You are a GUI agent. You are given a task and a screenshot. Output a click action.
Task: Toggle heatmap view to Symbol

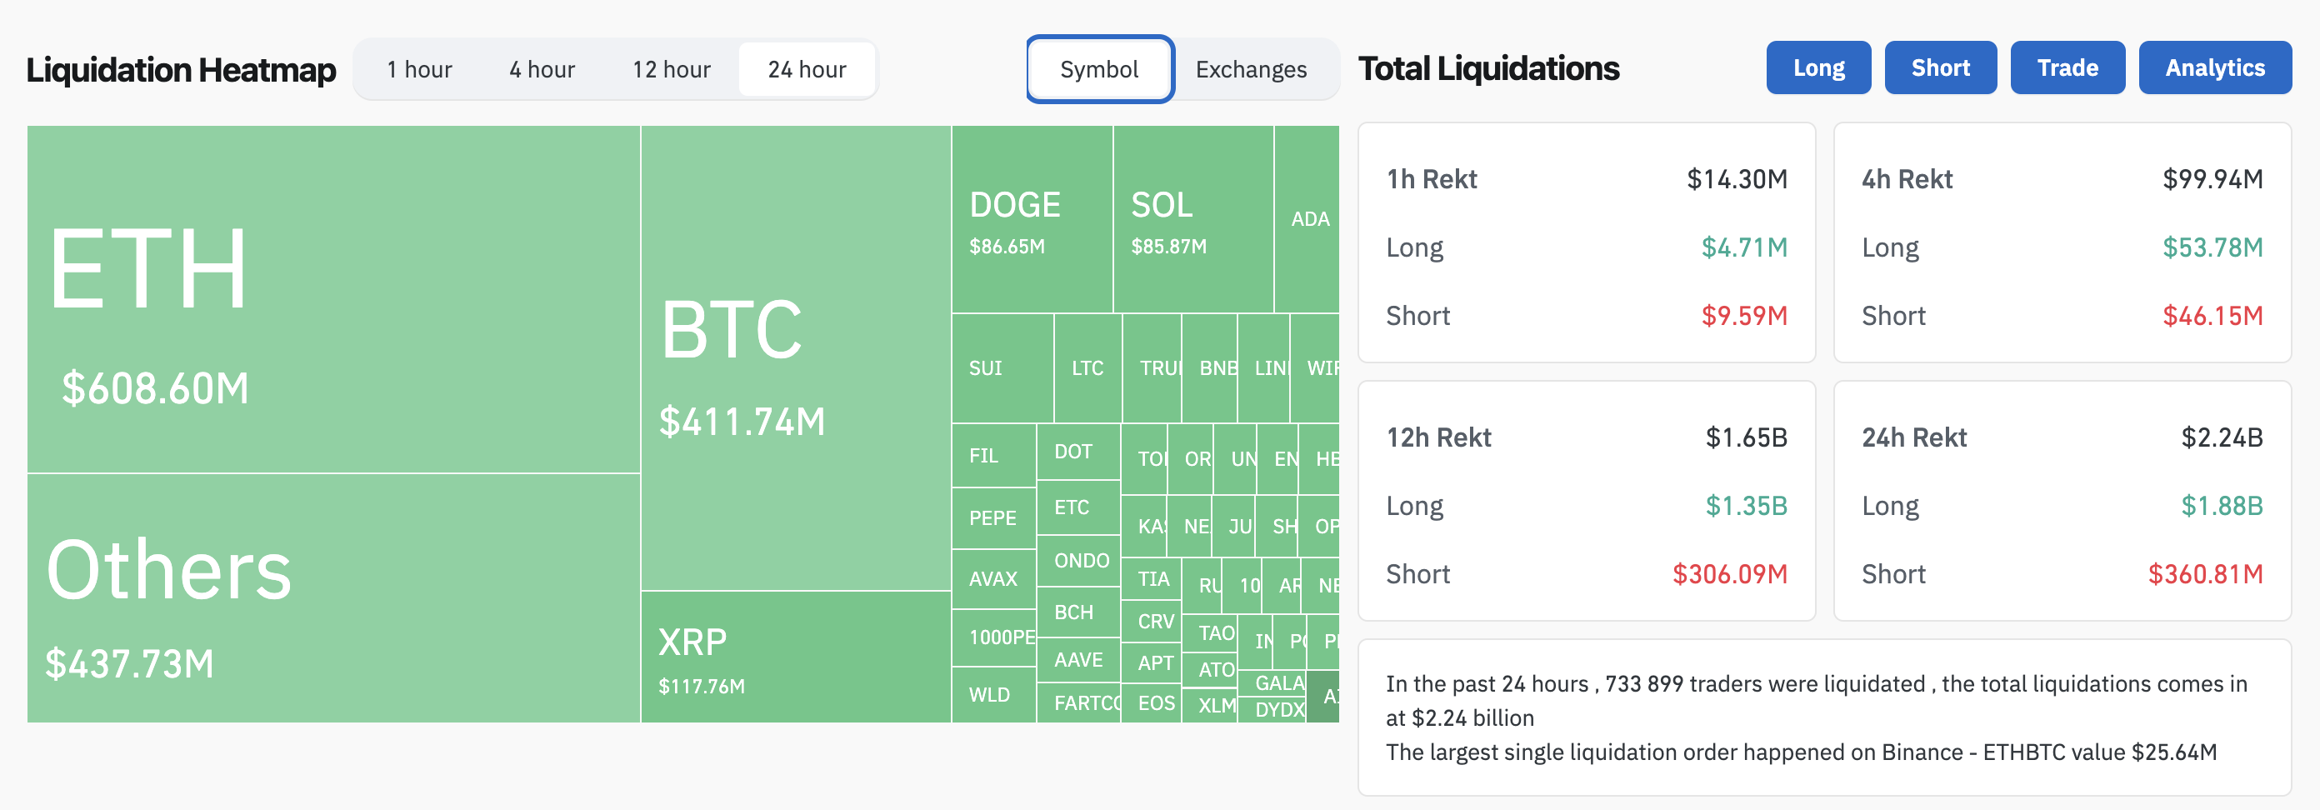(1099, 69)
